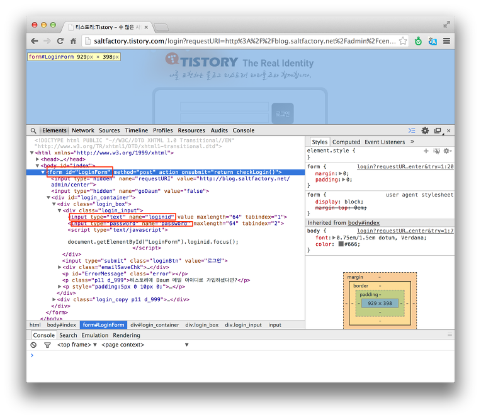Select the Computed styles tab
Screen dimensions: 481x419
tap(346, 142)
